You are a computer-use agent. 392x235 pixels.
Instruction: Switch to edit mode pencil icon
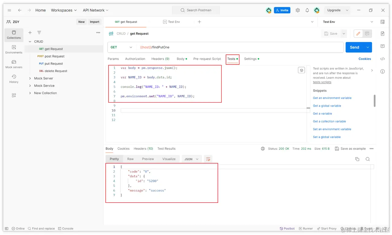click(x=358, y=34)
